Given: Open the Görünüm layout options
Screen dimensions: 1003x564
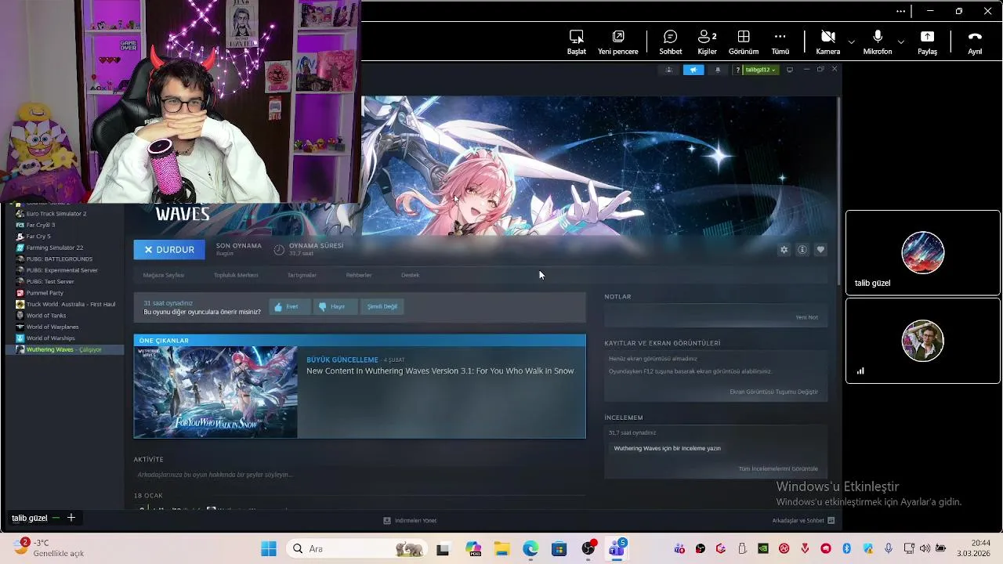Looking at the screenshot, I should click(744, 42).
